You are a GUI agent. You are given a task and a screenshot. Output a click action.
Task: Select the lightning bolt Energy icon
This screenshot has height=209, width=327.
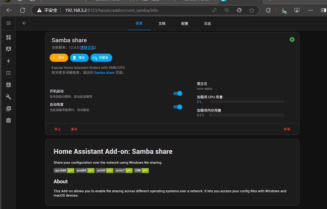8,61
